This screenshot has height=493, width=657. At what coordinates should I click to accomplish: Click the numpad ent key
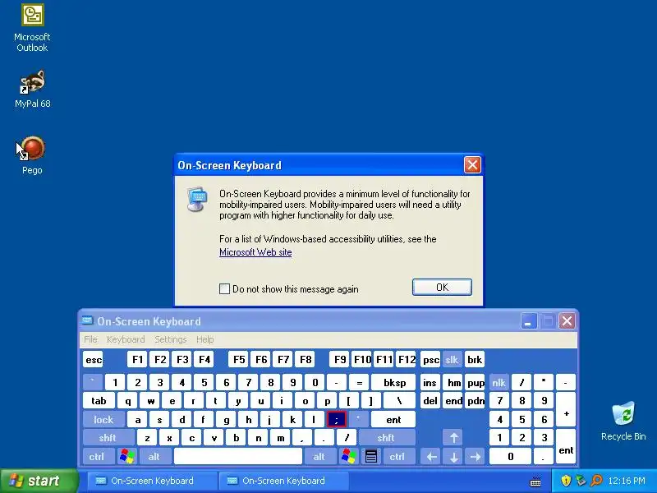[566, 447]
